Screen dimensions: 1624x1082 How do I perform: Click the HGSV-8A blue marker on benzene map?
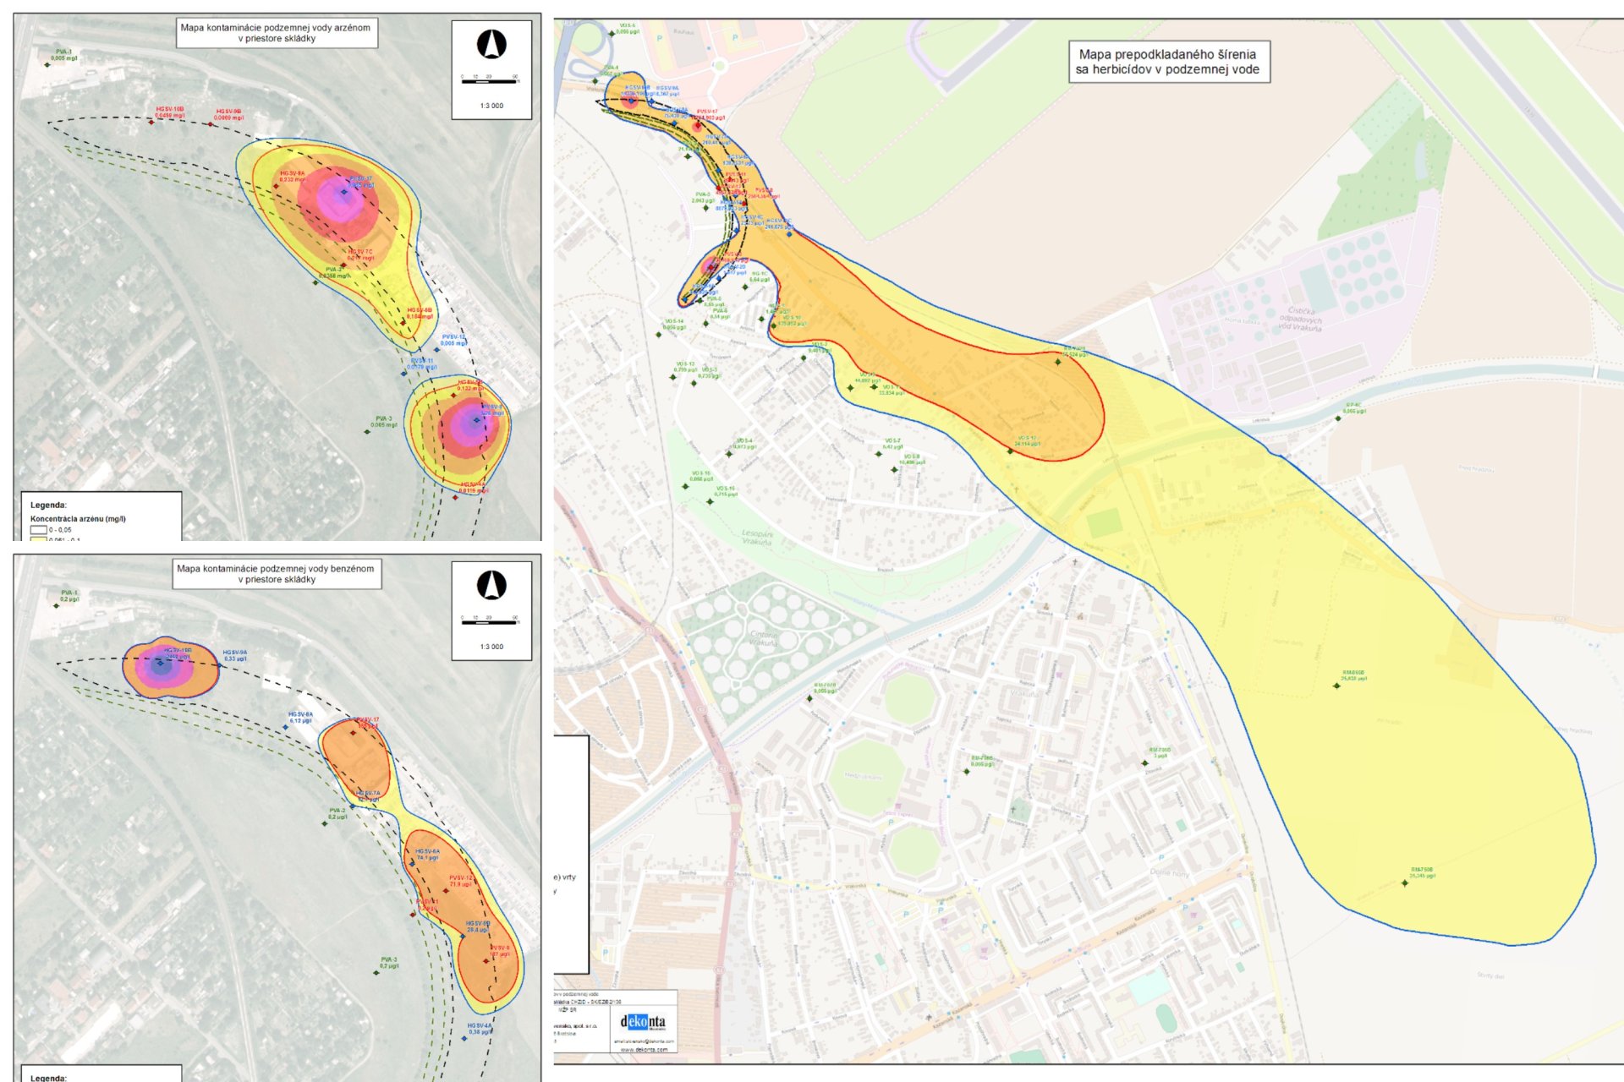pyautogui.click(x=286, y=726)
